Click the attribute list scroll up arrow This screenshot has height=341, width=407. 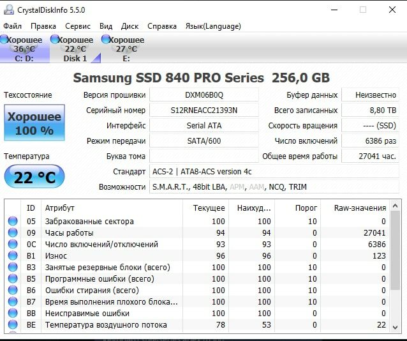[x=395, y=206]
